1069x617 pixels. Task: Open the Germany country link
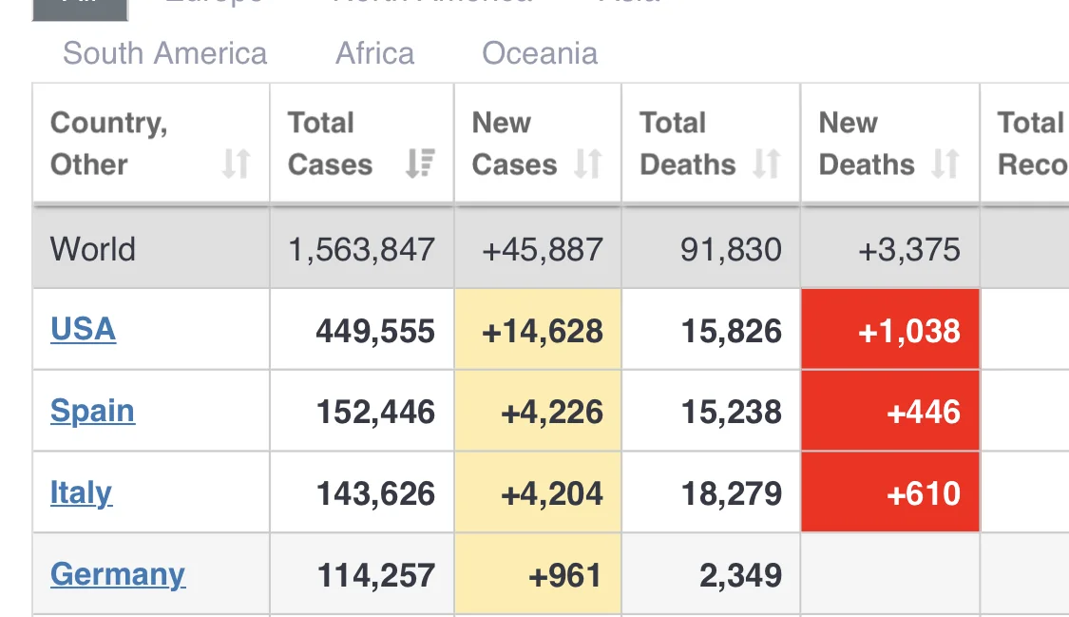point(117,574)
